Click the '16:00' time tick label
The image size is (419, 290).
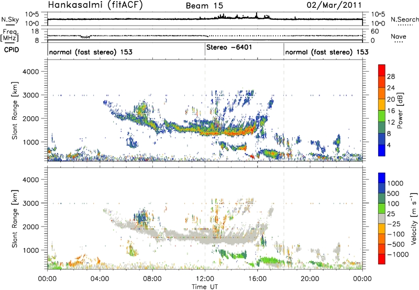(x=257, y=279)
